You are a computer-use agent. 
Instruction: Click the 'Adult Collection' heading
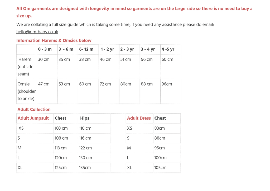tap(34, 110)
